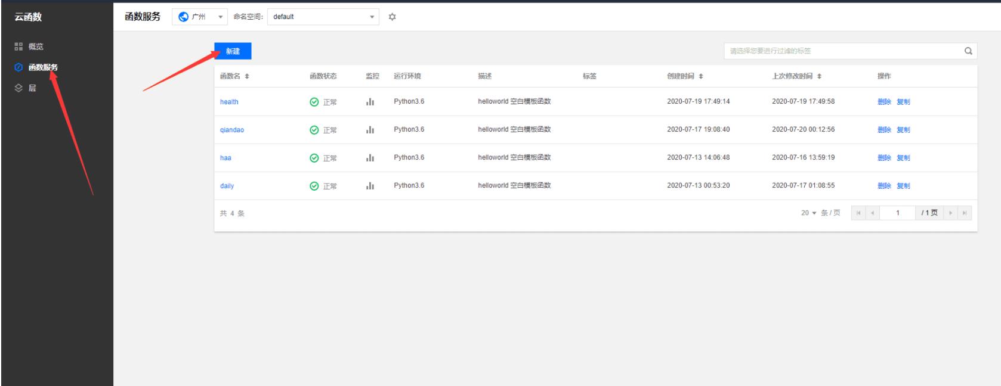The width and height of the screenshot is (1001, 386).
Task: Open the daily function
Action: (x=227, y=186)
